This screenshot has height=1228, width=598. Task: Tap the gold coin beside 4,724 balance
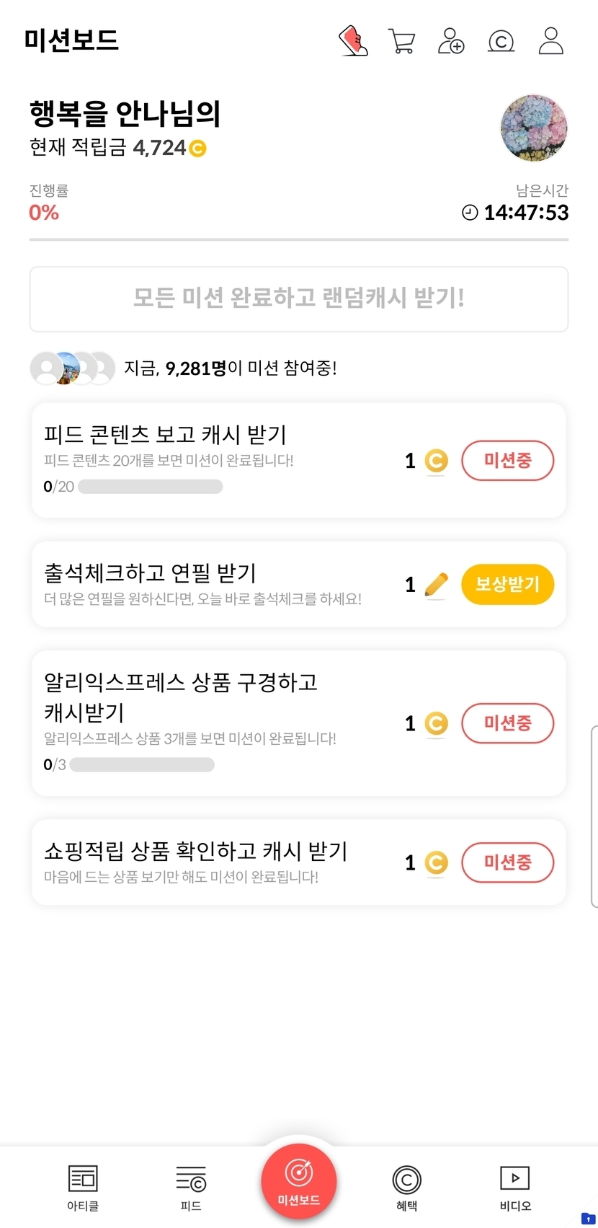point(197,149)
